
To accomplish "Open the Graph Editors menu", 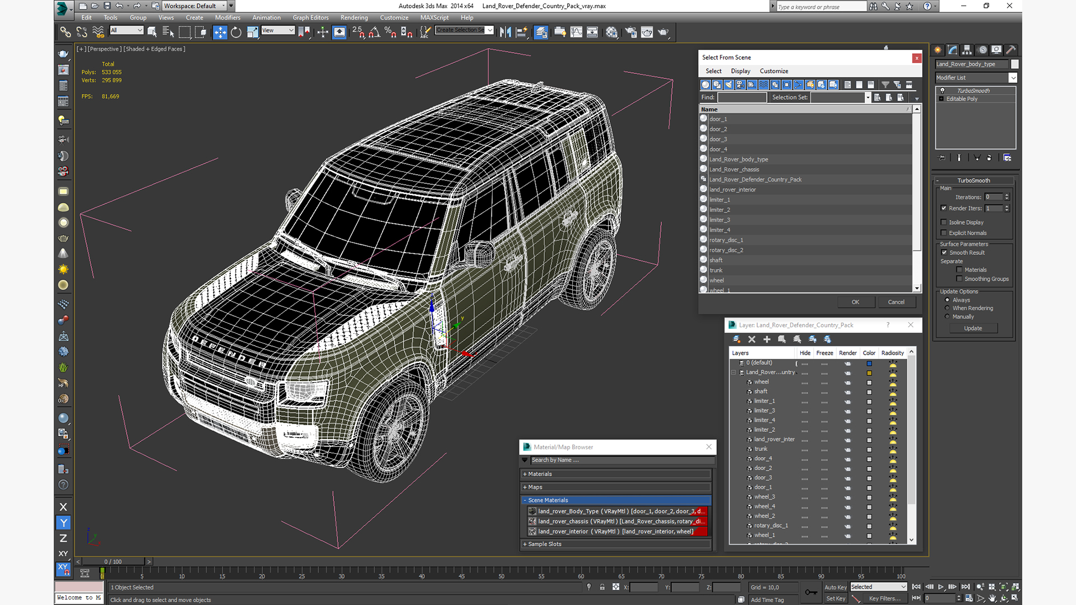I will (310, 18).
